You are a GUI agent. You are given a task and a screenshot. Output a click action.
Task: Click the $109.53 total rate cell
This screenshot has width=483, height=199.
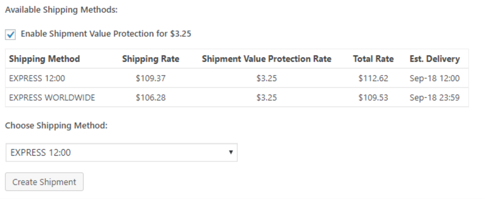coord(373,98)
